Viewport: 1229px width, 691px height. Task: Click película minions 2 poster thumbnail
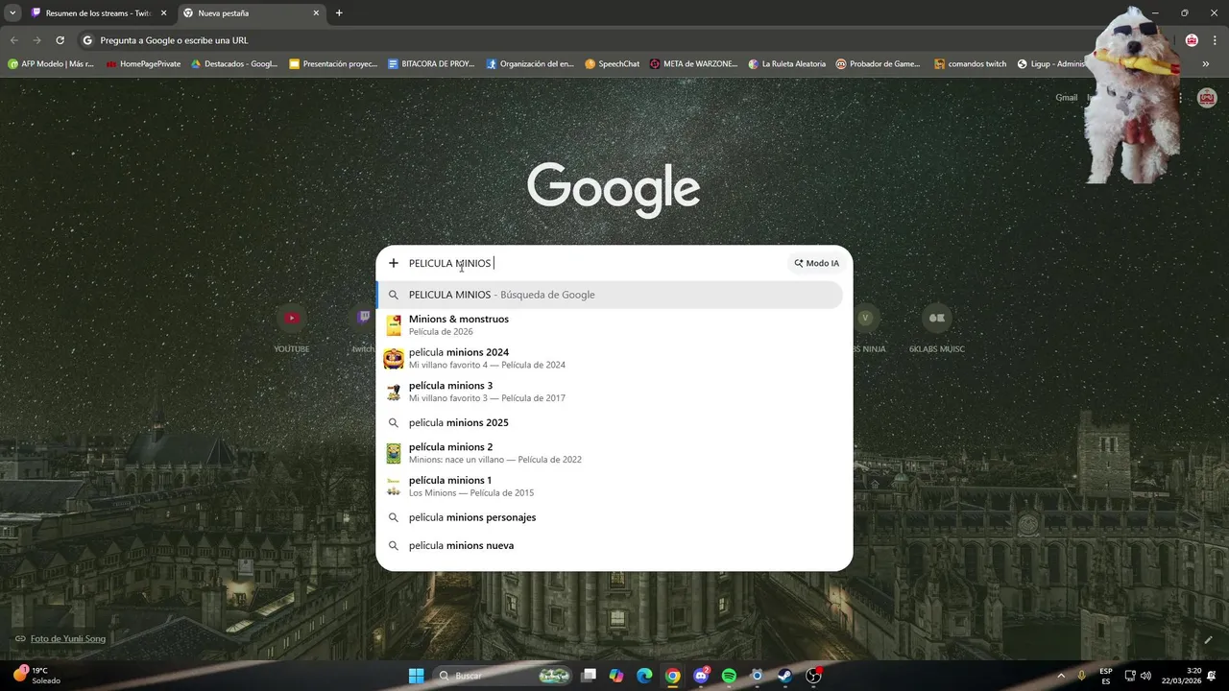click(394, 453)
